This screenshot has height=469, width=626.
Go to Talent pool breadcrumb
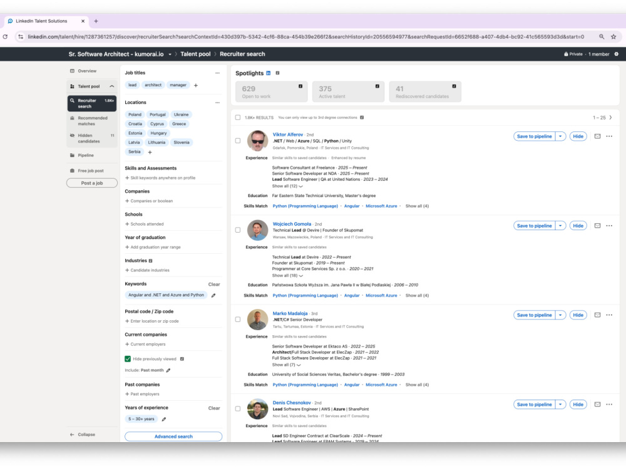click(195, 54)
